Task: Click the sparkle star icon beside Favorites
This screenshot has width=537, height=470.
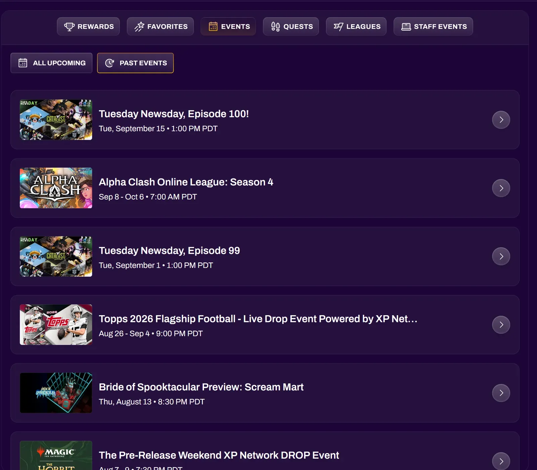Action: pyautogui.click(x=139, y=27)
